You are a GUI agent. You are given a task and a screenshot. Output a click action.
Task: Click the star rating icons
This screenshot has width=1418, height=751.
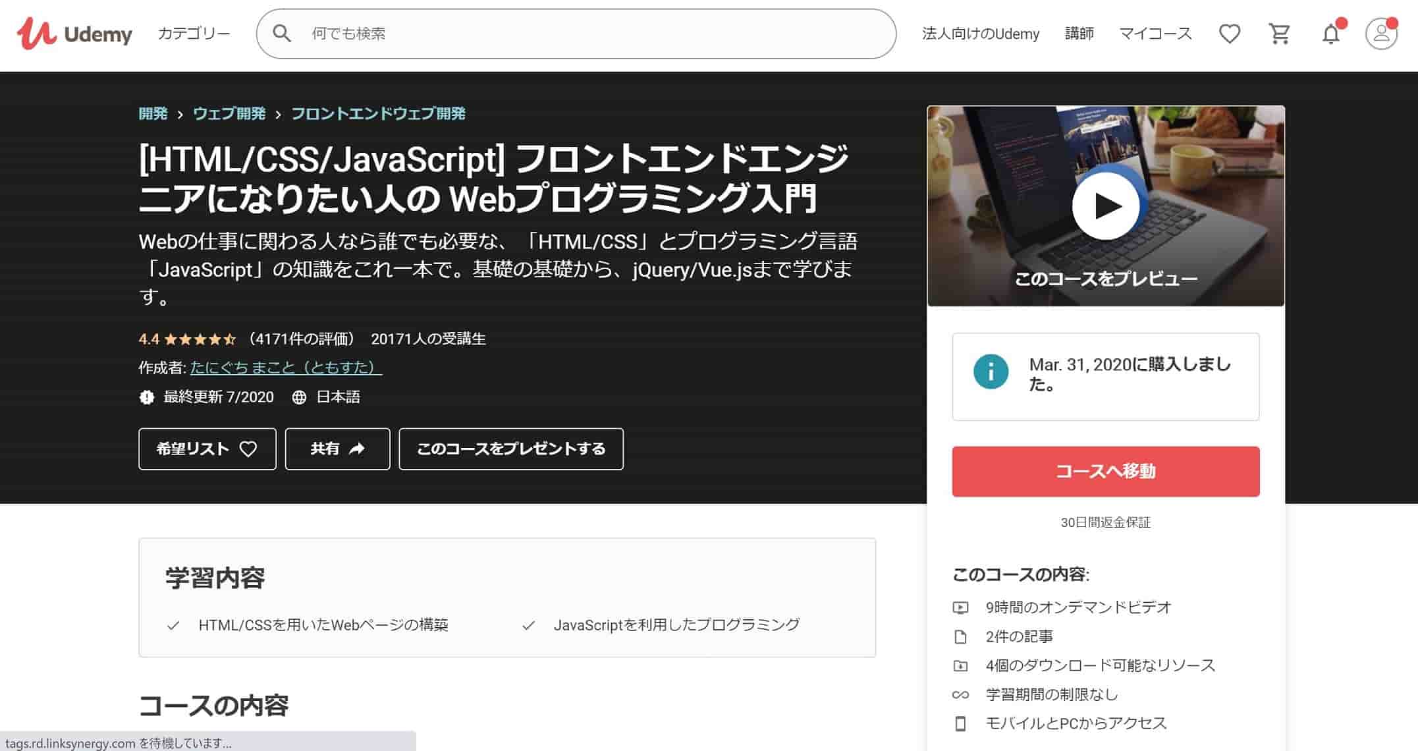[200, 339]
